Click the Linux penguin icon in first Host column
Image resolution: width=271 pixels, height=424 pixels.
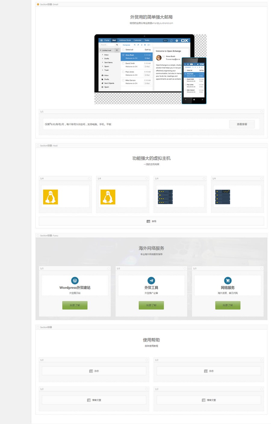tap(50, 196)
